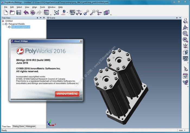This screenshot has height=133, width=190.
Task: Click the overlapping purple planes icon
Action: (106, 12)
